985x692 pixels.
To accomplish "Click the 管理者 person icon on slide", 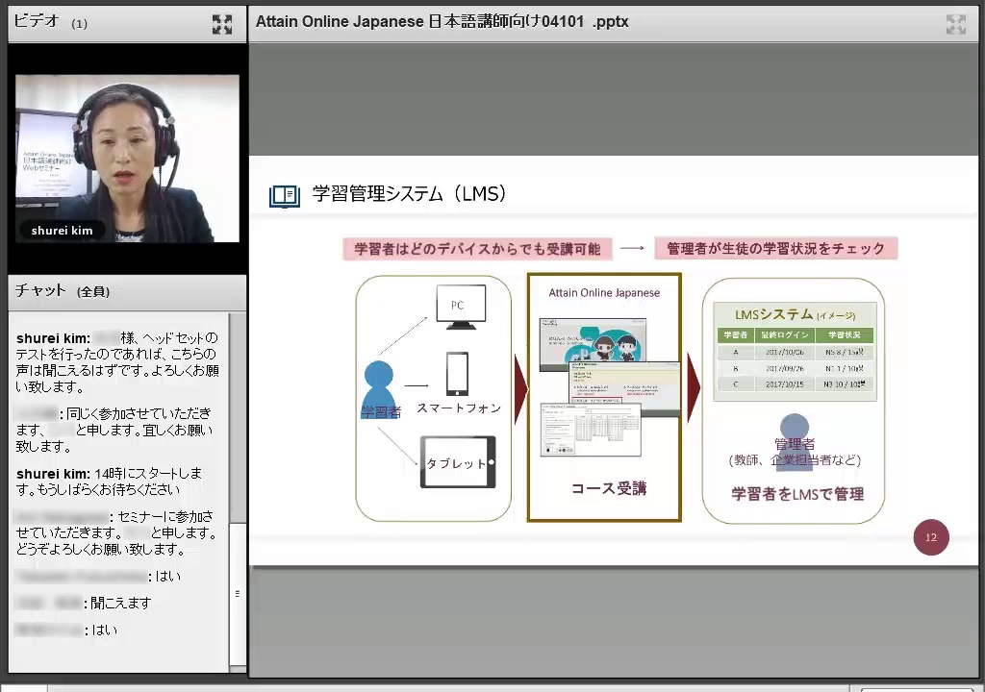I will click(x=795, y=439).
